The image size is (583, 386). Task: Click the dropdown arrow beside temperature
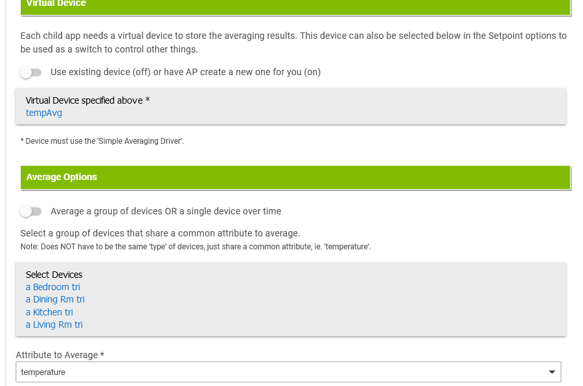point(552,372)
